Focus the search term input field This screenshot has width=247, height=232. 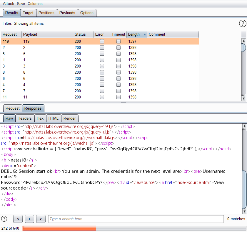136,219
